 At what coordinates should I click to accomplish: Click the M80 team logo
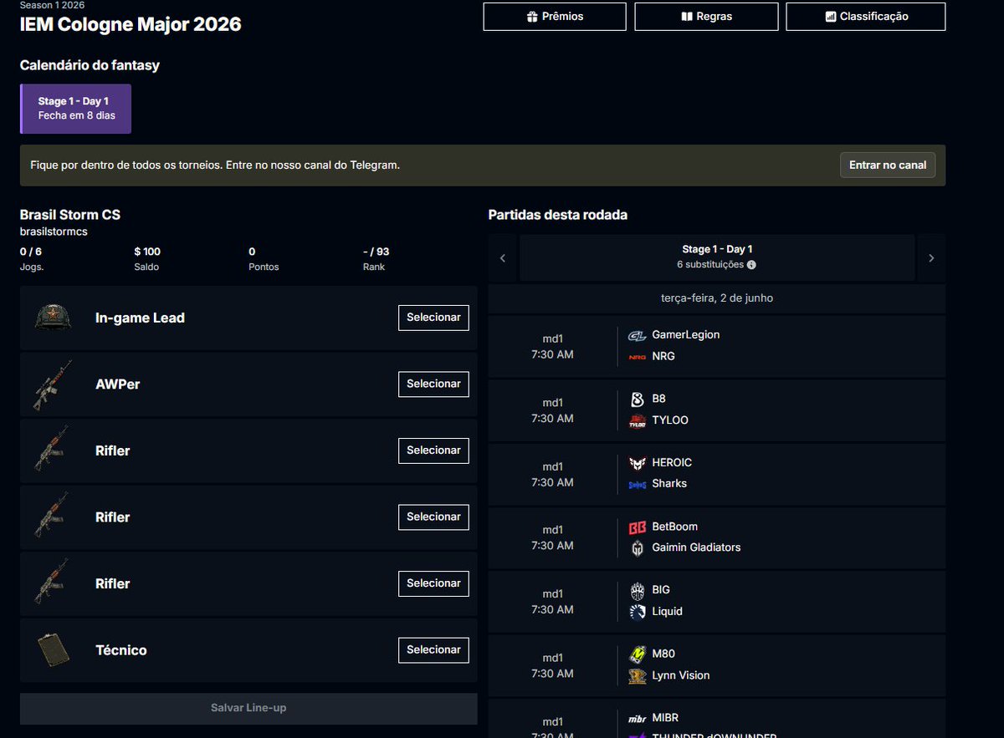pyautogui.click(x=638, y=654)
